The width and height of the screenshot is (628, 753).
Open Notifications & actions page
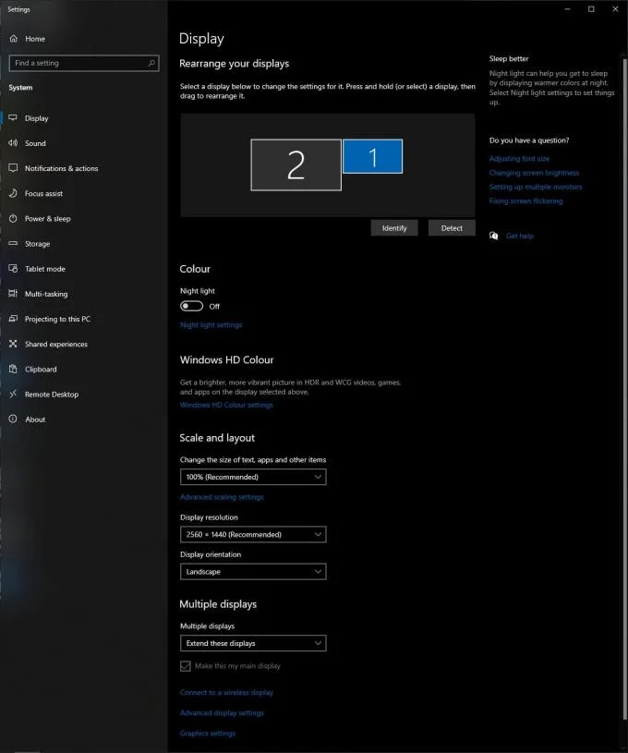[61, 168]
